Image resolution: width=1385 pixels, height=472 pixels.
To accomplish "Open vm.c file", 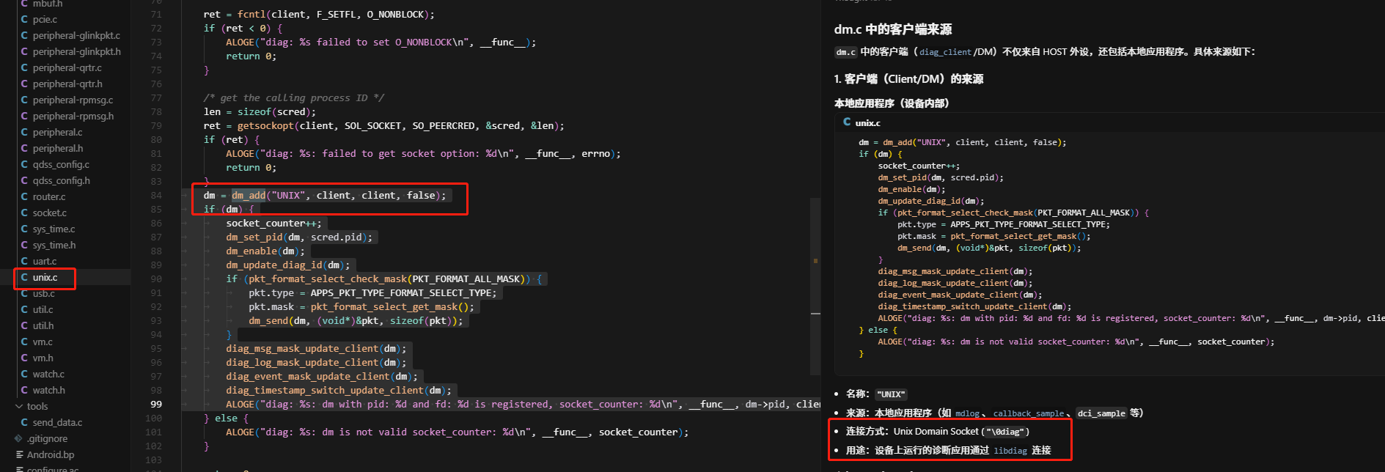I will (42, 342).
